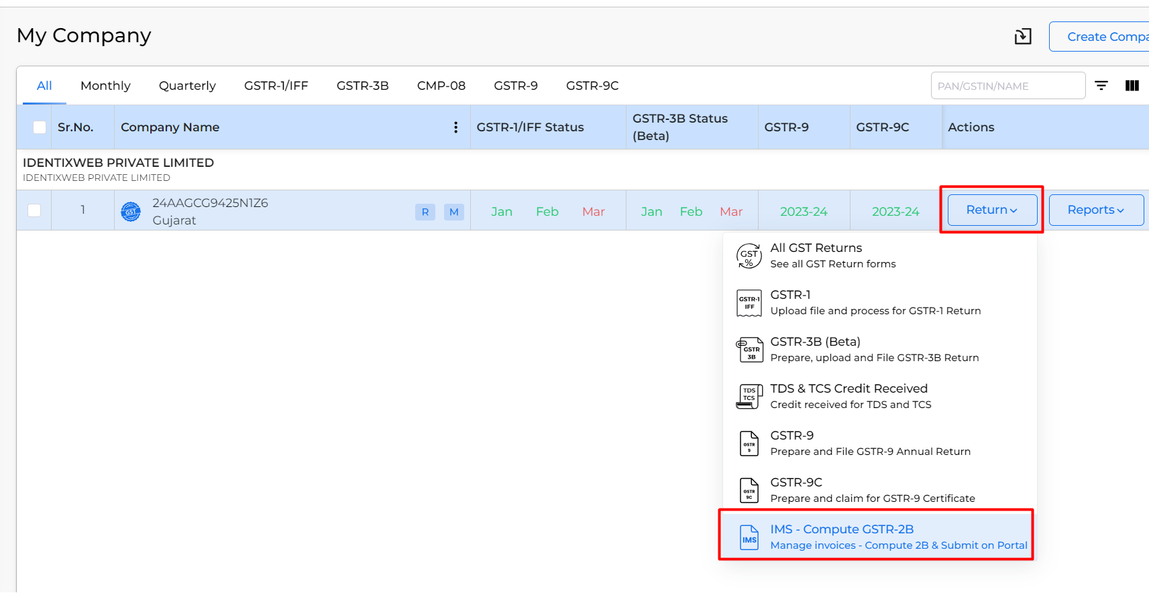
Task: Click the PAN/GSTIN/NAME search field
Action: coord(1007,86)
